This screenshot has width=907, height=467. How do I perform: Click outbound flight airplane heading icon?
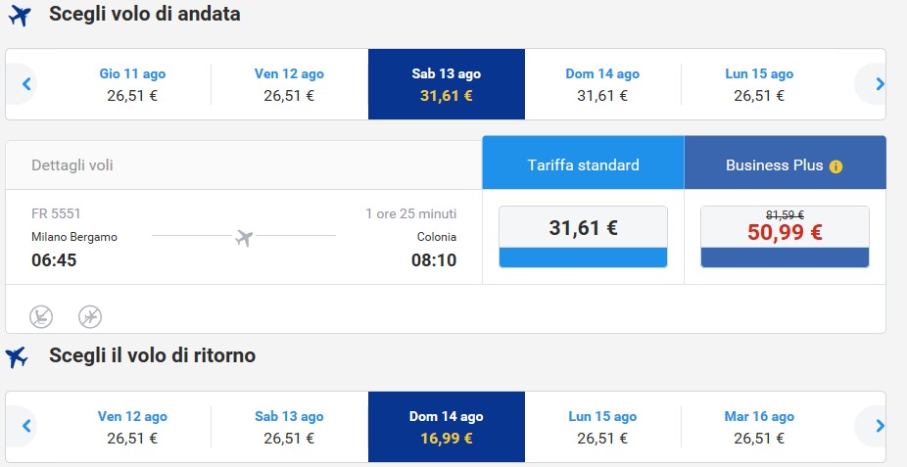coord(19,16)
